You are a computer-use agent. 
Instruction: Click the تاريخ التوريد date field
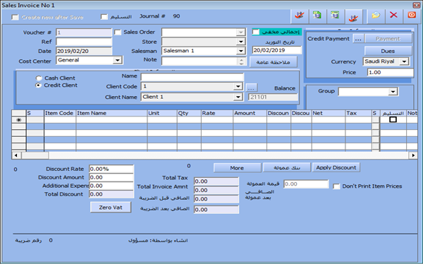tap(277, 50)
